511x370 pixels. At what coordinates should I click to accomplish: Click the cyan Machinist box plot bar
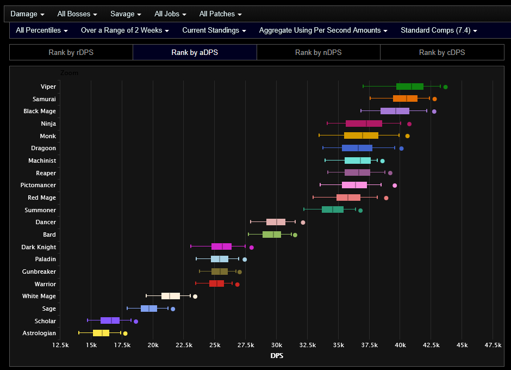(358, 160)
